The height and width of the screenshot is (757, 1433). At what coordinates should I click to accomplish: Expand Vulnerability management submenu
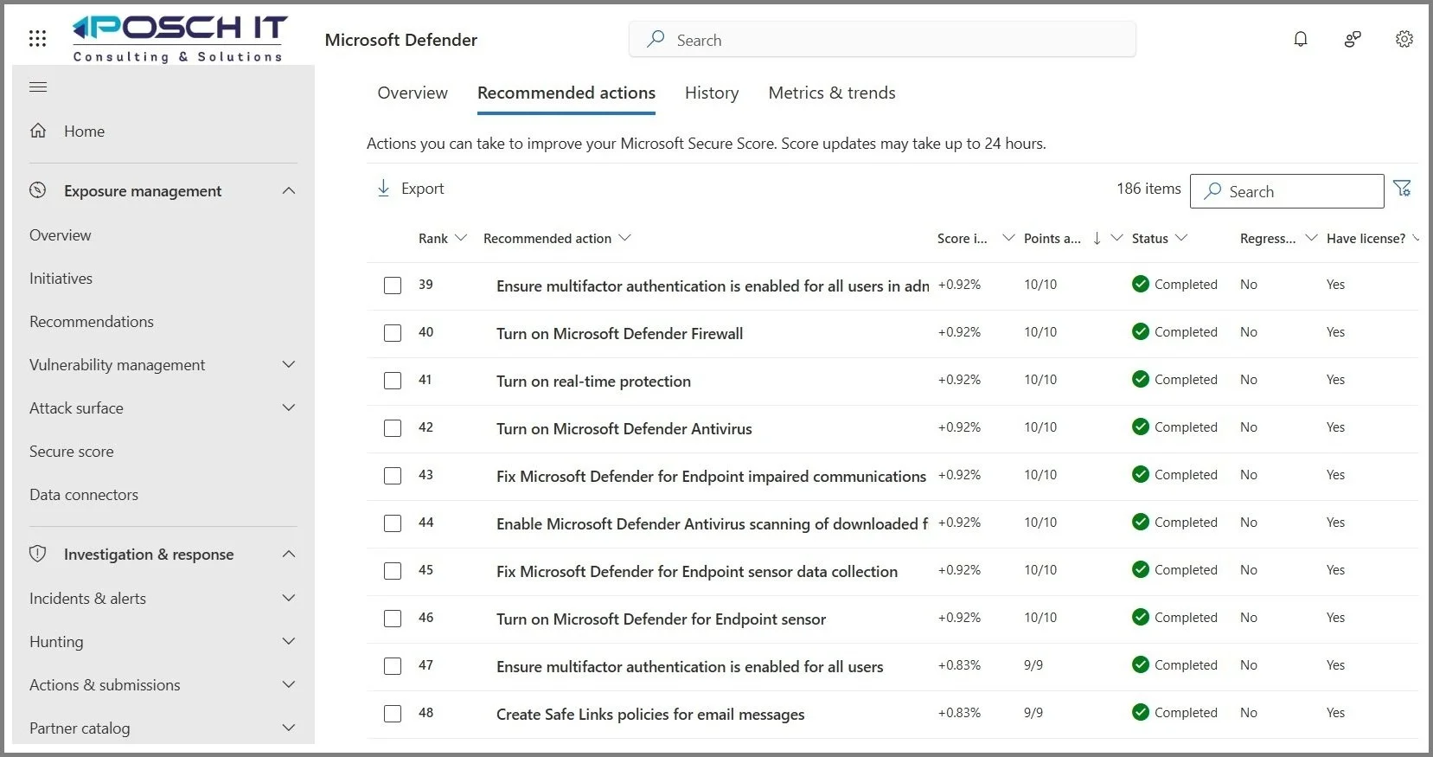(289, 364)
